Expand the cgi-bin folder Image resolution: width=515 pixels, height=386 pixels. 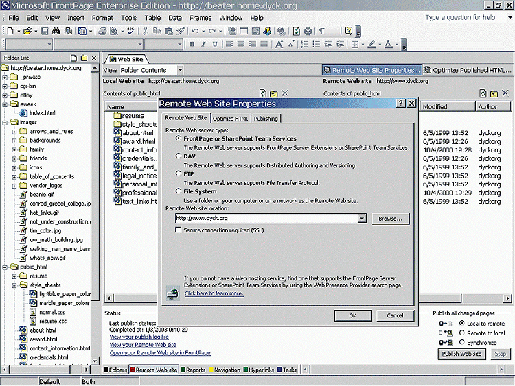[x=5, y=86]
